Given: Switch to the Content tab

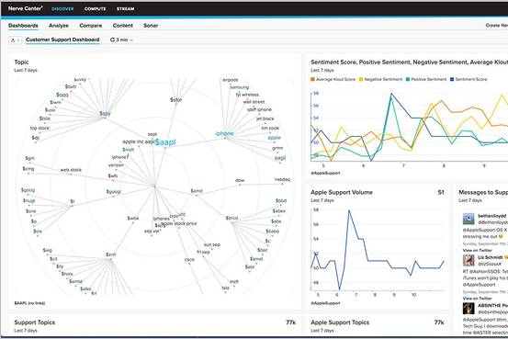Looking at the screenshot, I should 122,26.
